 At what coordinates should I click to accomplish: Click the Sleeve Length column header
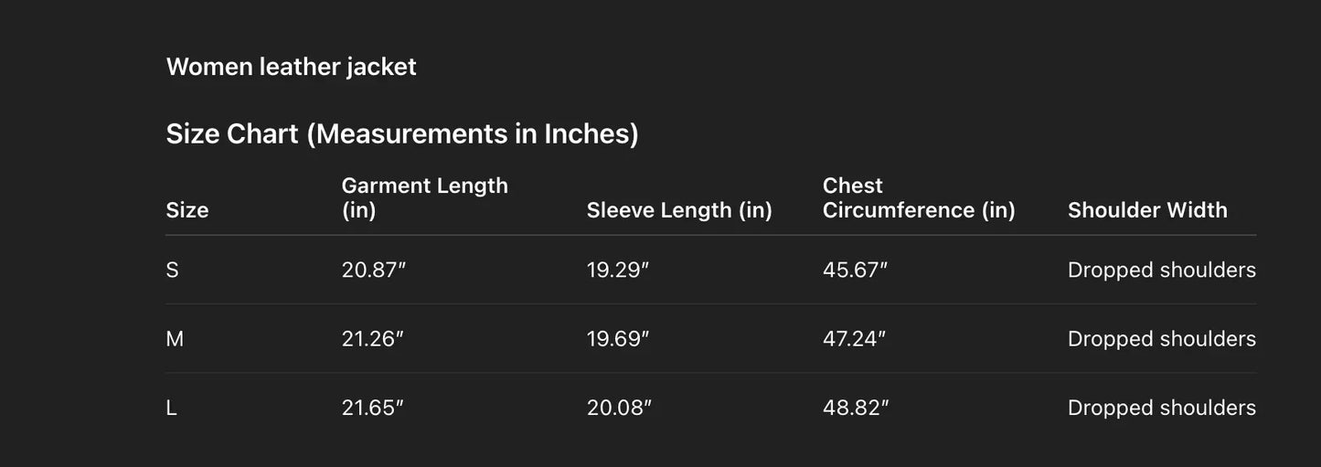pyautogui.click(x=679, y=210)
